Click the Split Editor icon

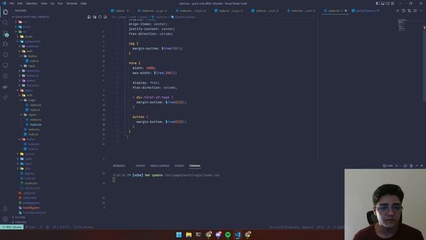415,11
